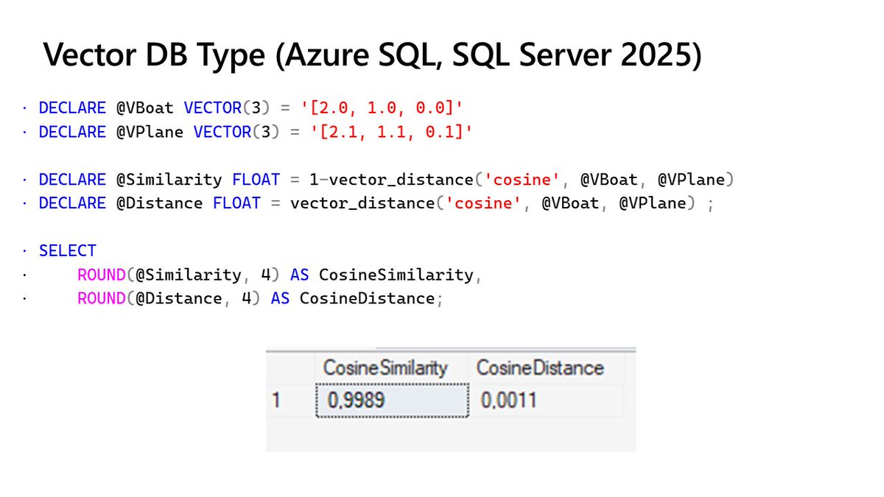Click the '@VBoat' variable in first DECLARE line
Image resolution: width=884 pixels, height=497 pixels.
(145, 108)
